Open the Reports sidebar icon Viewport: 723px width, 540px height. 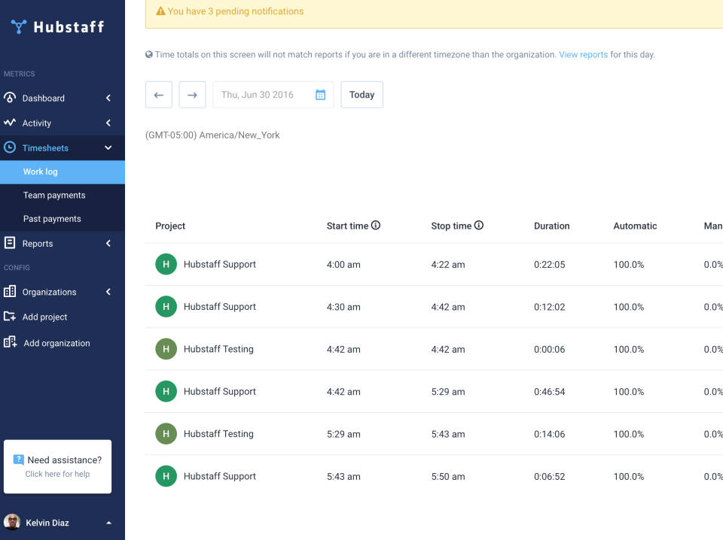click(10, 243)
